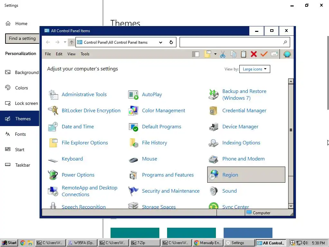
Task: Click the red X Delete toolbar icon
Action: 254,54
